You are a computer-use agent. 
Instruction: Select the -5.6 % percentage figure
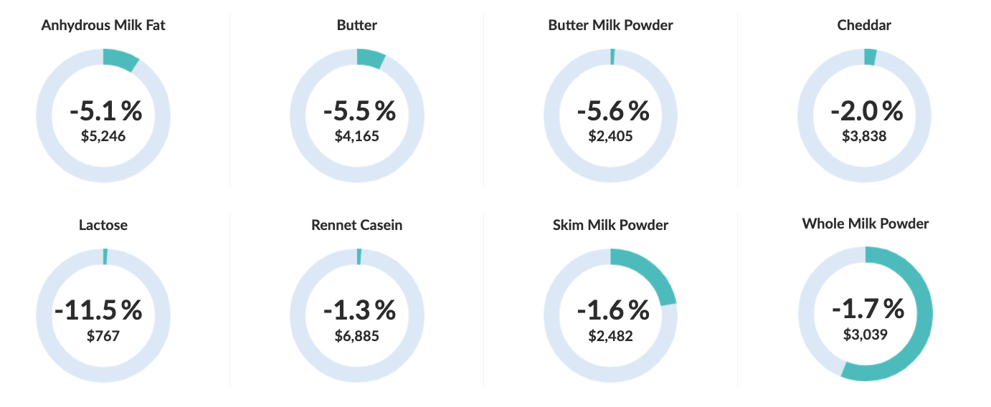(613, 111)
